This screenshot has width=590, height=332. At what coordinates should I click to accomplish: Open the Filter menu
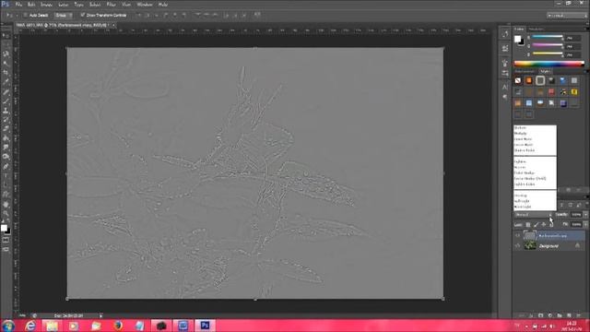click(111, 5)
